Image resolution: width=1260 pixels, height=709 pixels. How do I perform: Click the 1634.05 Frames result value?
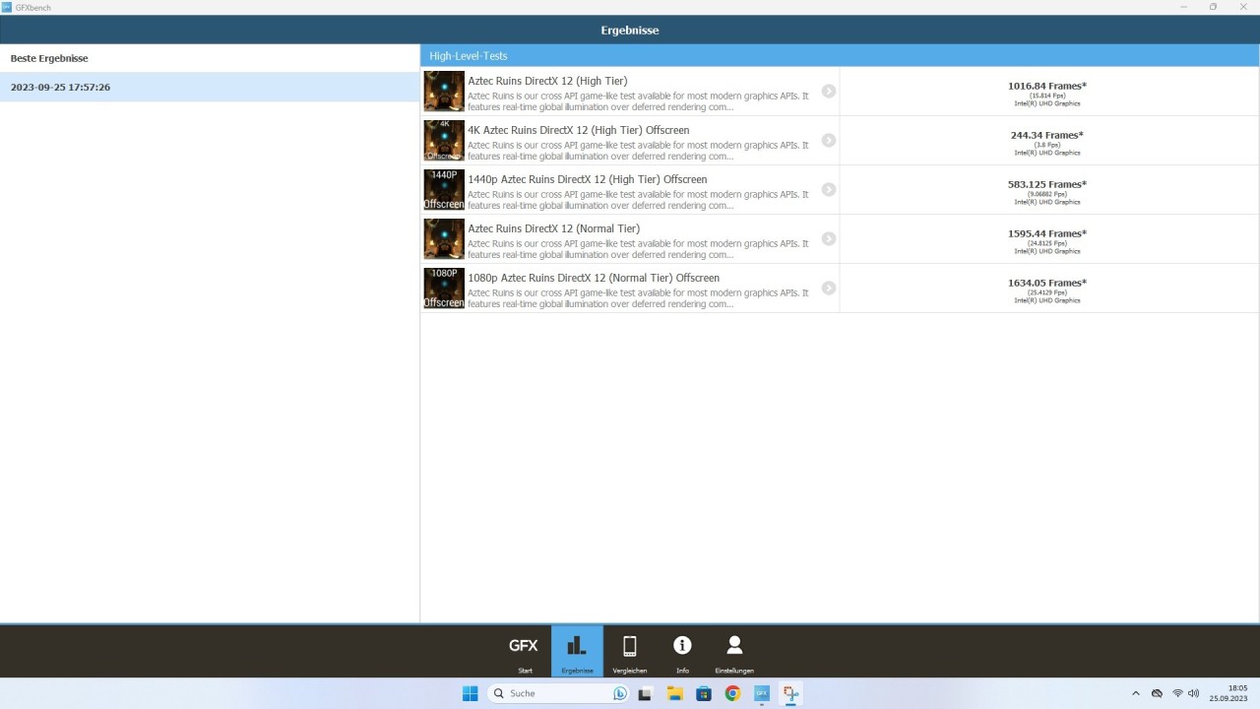pos(1047,283)
